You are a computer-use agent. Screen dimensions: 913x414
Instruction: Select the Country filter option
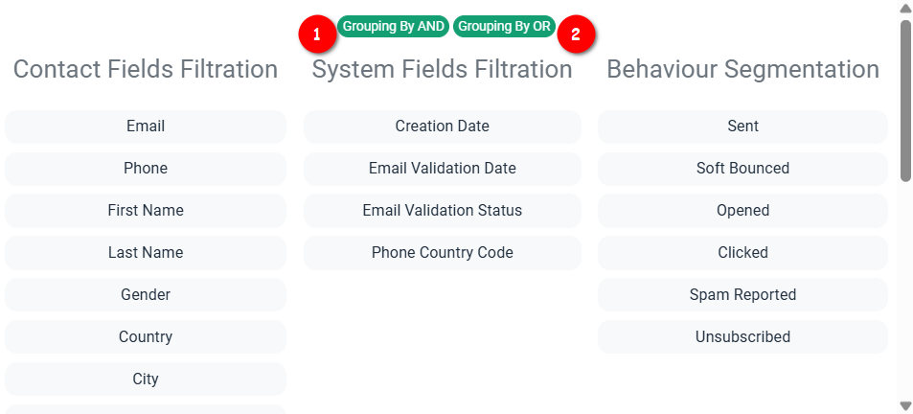(146, 337)
